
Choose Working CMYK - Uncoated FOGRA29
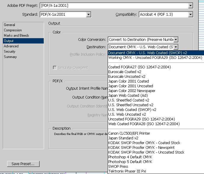tap(156, 58)
